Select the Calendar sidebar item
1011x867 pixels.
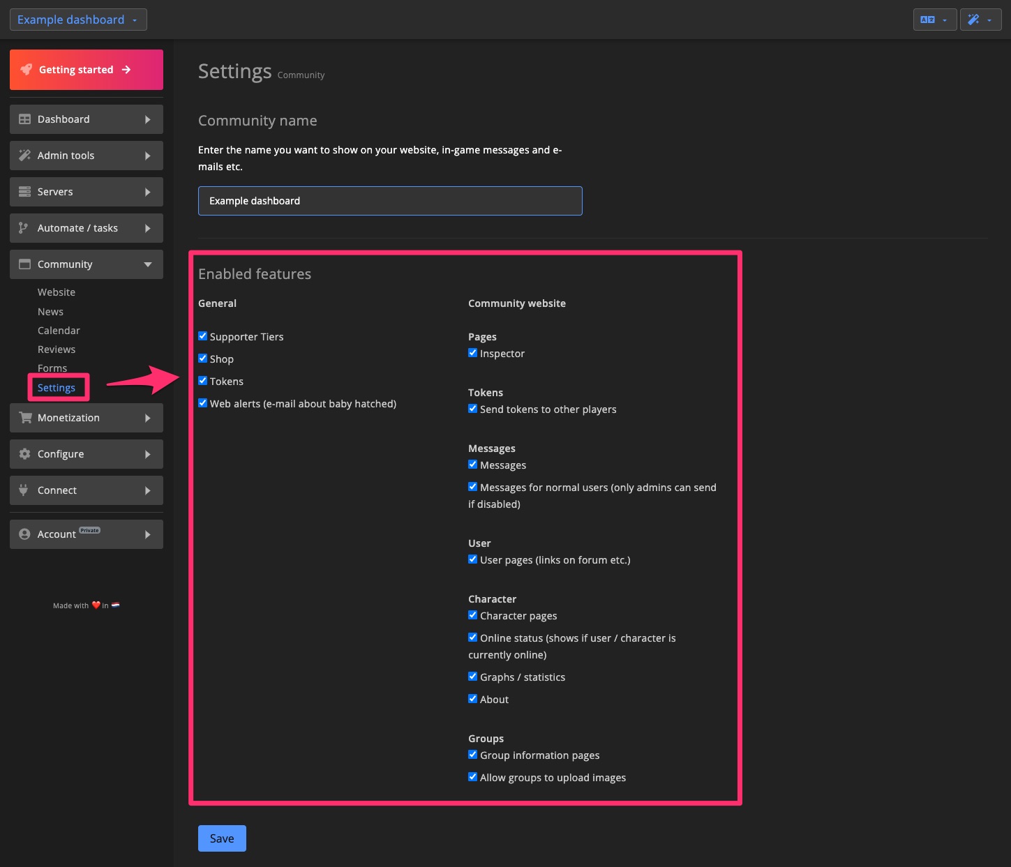pos(58,330)
